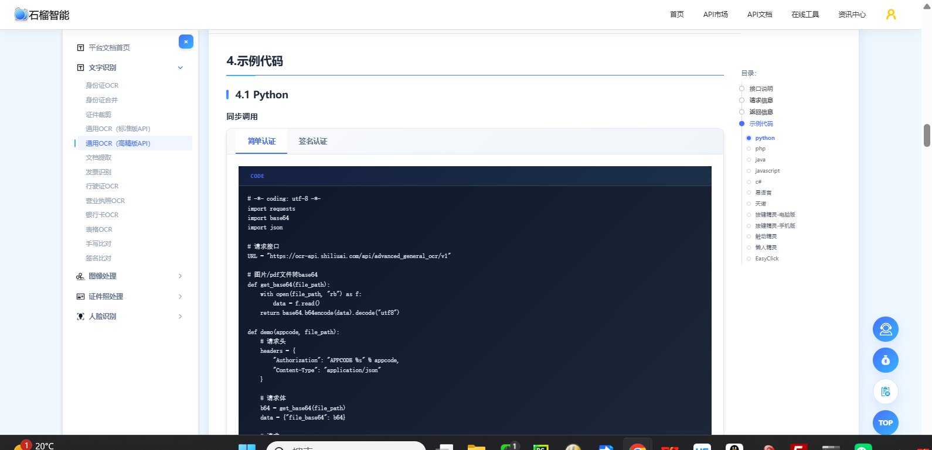Click the 人脸识别 category icon
This screenshot has height=450, width=932.
pos(81,317)
